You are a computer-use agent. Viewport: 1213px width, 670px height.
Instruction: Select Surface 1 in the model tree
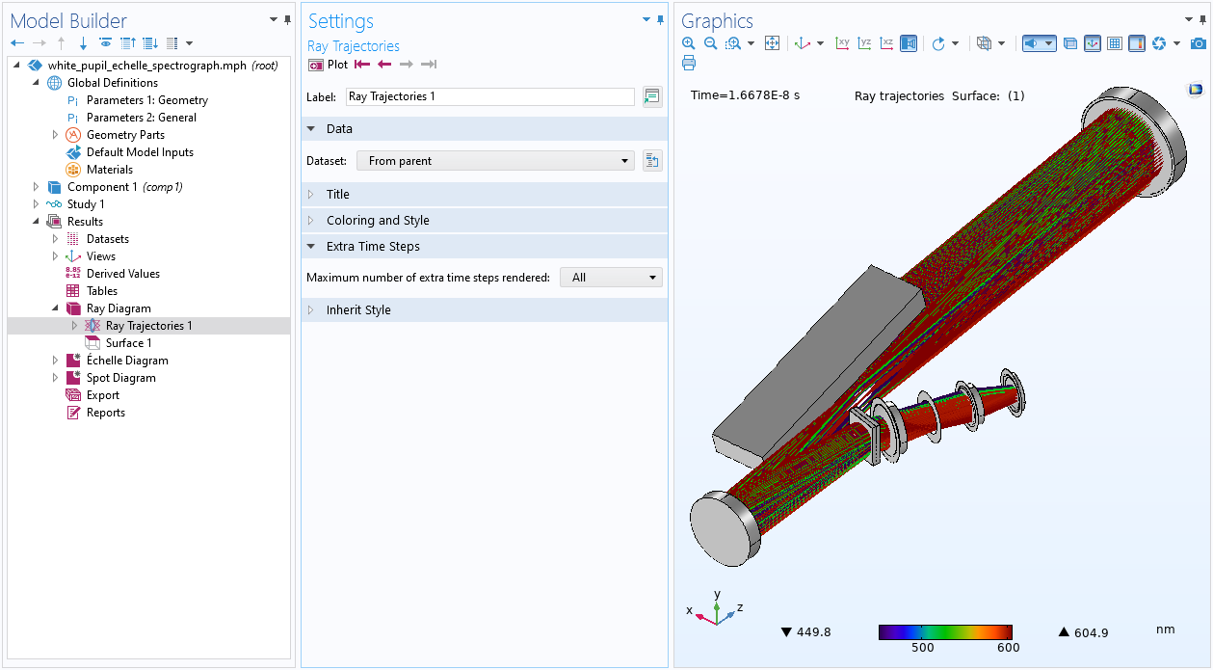[128, 343]
